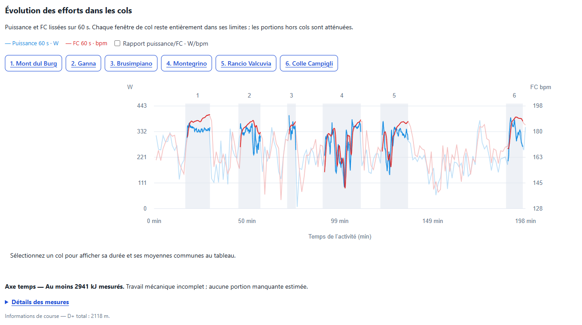The image size is (582, 325).
Task: Select the 5. Rancio Valcuvia climb
Action: (x=246, y=63)
